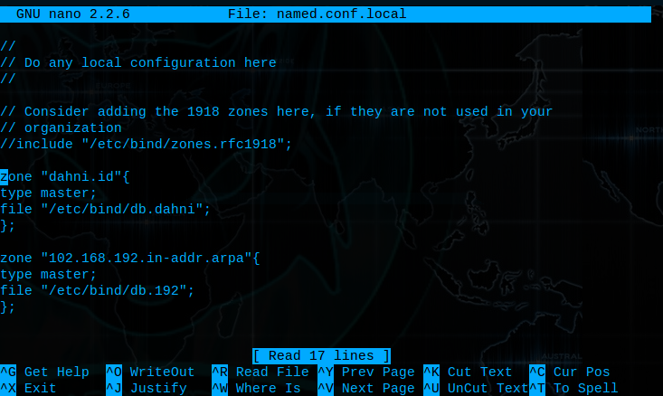This screenshot has height=396, width=663.
Task: Click the ^C Cur Pos shortcut
Action: pos(570,372)
